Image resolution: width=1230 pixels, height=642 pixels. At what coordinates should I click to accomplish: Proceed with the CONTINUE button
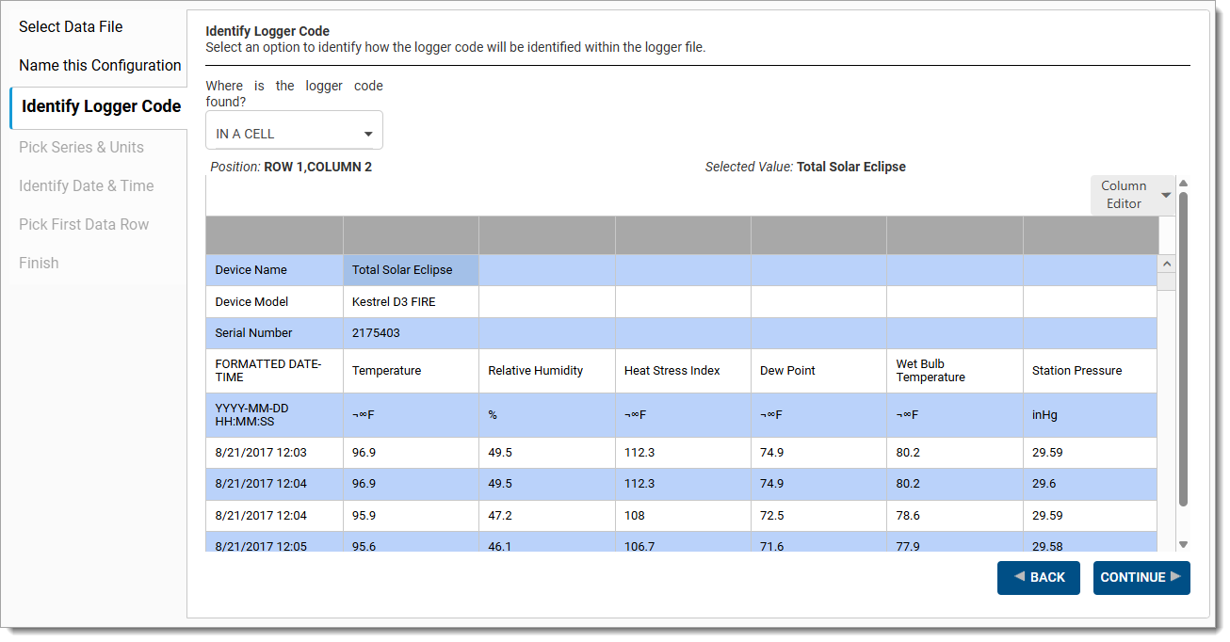[1141, 577]
